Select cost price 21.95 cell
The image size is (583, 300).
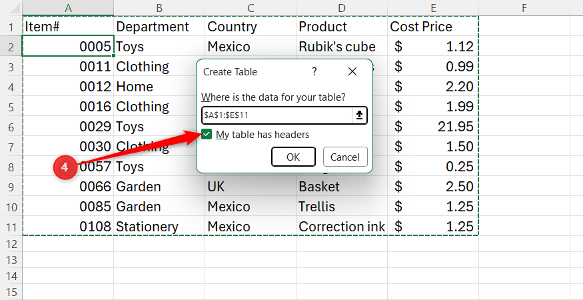[x=433, y=127]
